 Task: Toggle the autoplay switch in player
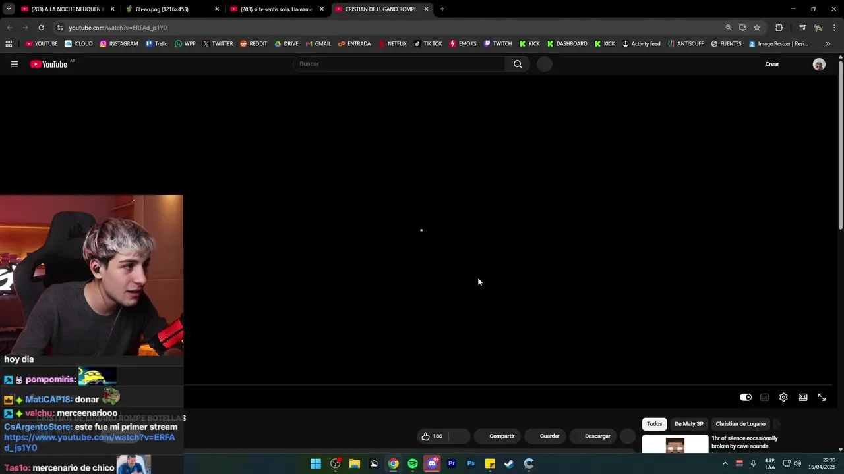point(745,397)
